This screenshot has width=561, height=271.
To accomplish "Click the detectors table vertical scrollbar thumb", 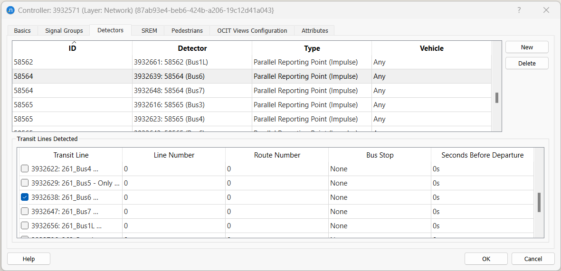I will (496, 98).
